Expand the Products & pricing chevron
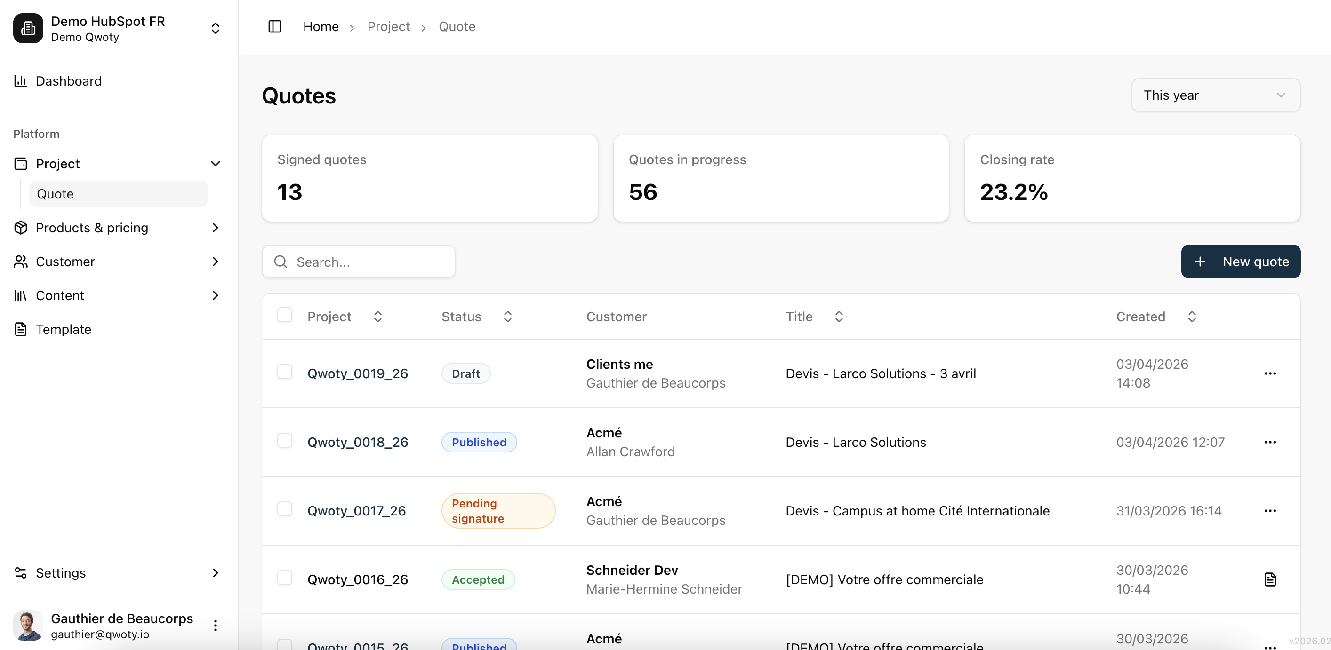 tap(216, 228)
